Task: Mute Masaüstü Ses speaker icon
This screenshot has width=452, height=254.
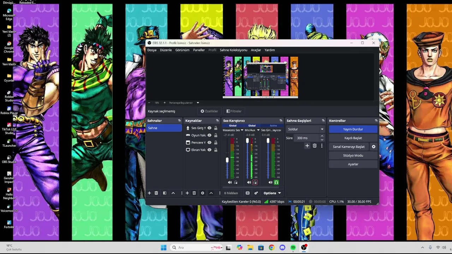Action: [230, 182]
